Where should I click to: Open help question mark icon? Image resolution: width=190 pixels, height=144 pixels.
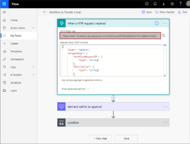[180, 4]
